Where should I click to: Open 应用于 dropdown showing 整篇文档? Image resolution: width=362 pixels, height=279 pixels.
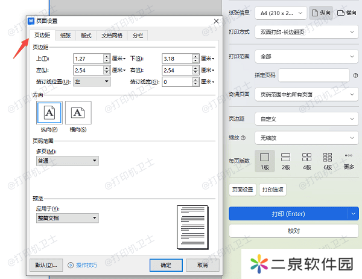tap(68, 218)
